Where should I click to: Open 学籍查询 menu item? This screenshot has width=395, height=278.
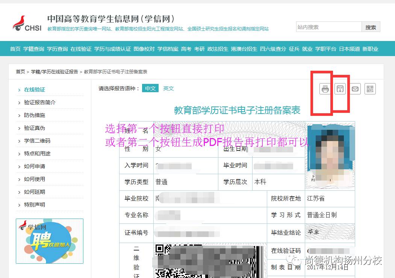pyautogui.click(x=34, y=49)
